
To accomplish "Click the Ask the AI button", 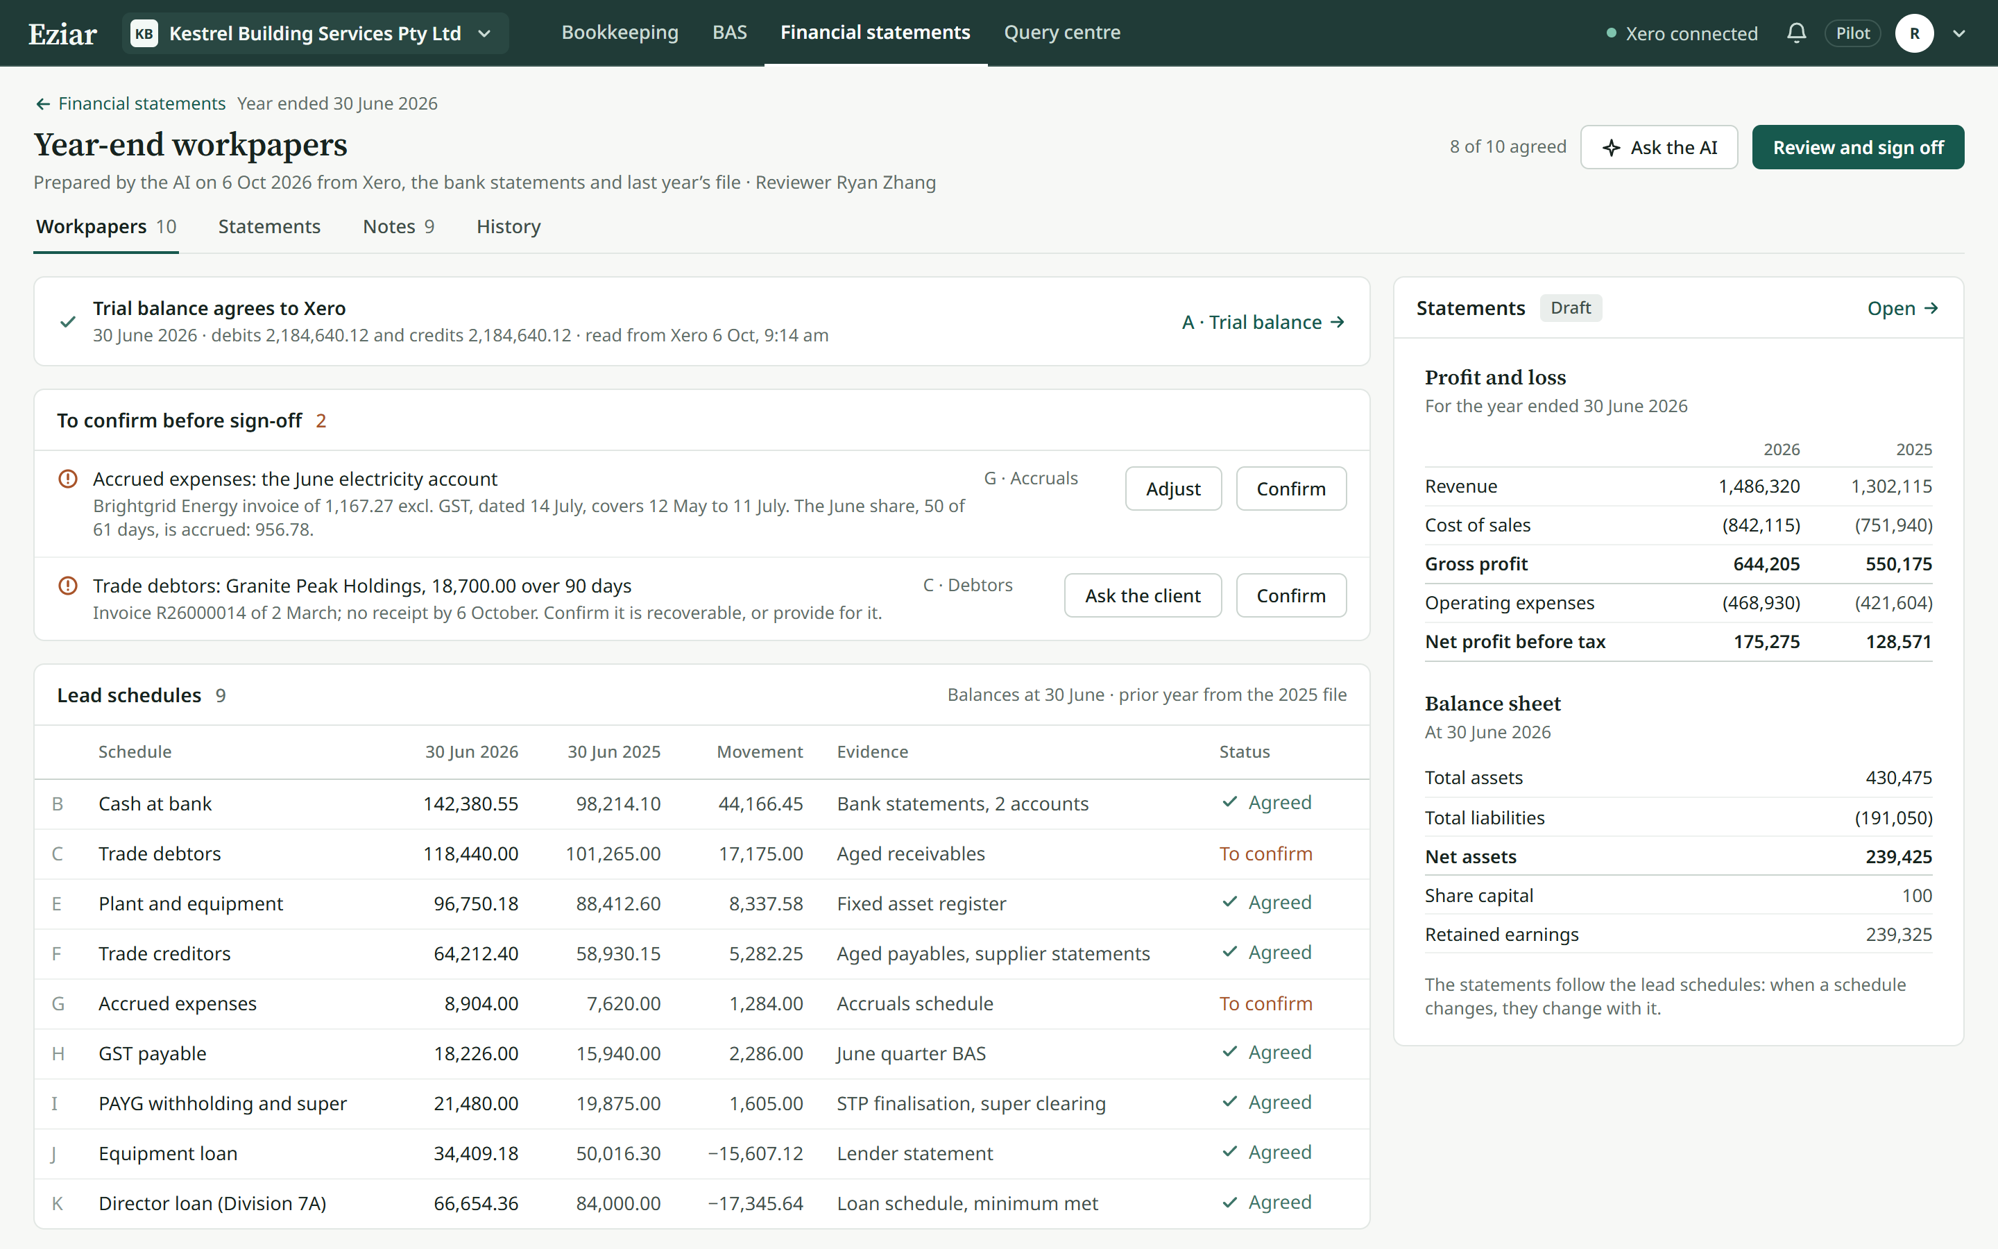I will 1659,147.
